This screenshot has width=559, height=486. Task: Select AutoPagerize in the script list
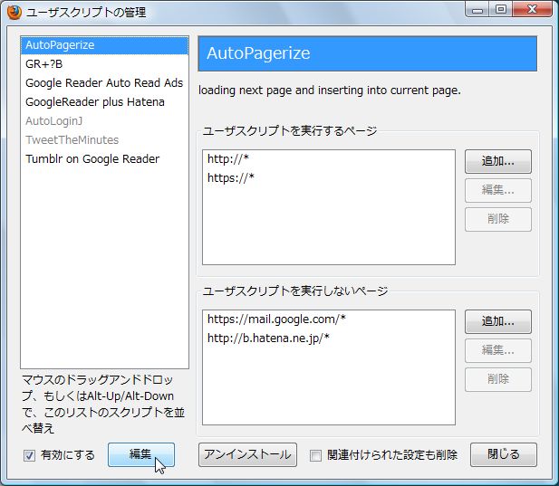pyautogui.click(x=104, y=45)
